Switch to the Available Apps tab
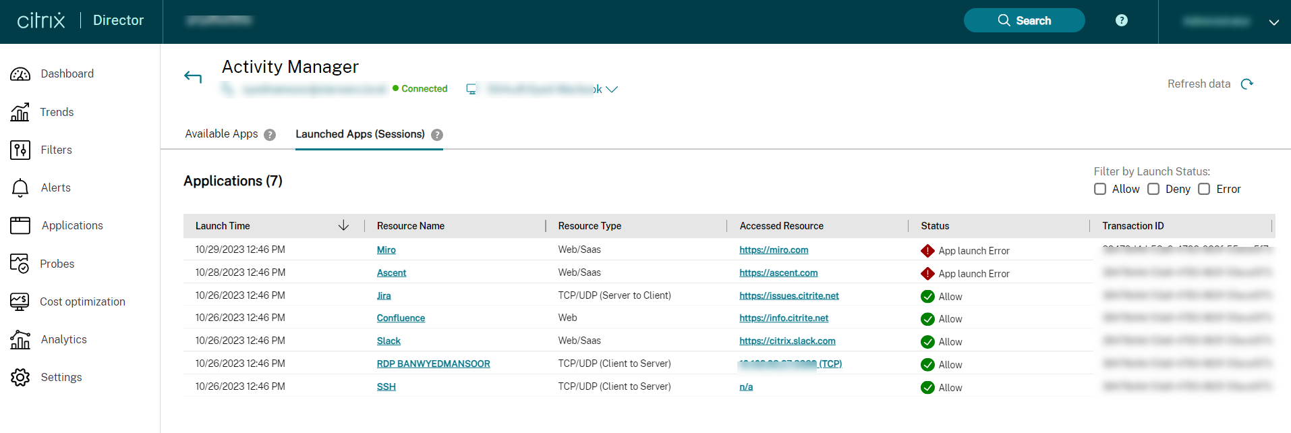 [221, 134]
